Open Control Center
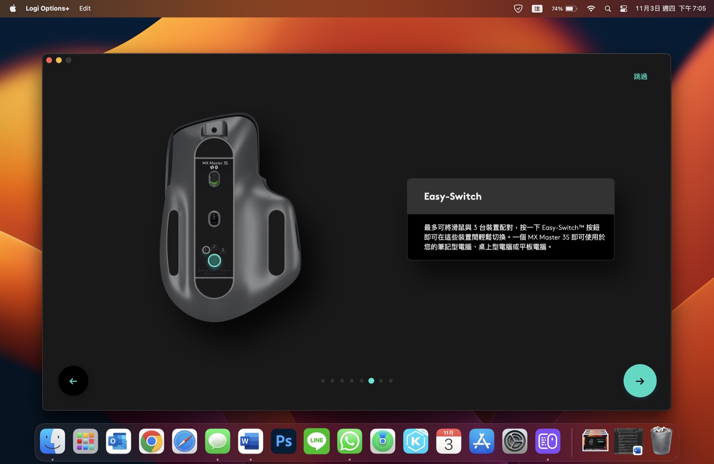 click(x=624, y=9)
